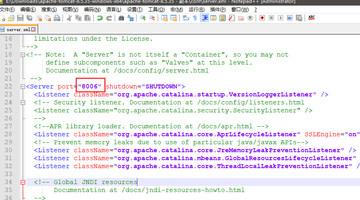Screen dimensions: 360x200
Task: Start macro recording with red dot
Action: coord(262,18)
